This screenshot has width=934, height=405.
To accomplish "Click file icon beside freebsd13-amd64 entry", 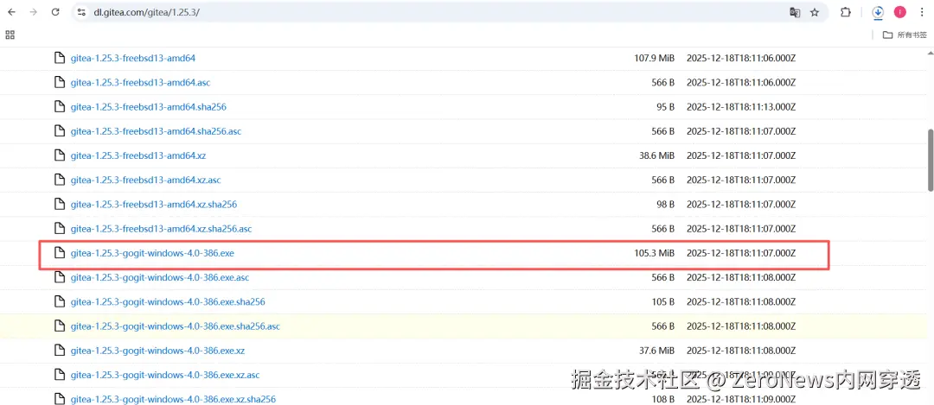I will pos(59,58).
